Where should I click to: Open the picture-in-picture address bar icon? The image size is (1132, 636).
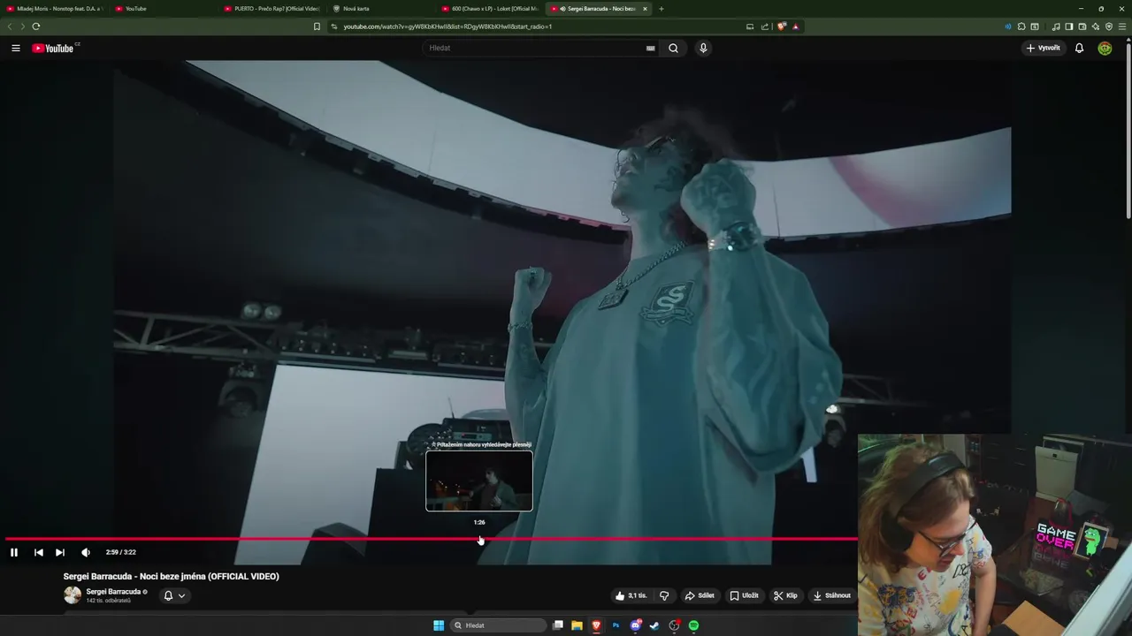(750, 26)
